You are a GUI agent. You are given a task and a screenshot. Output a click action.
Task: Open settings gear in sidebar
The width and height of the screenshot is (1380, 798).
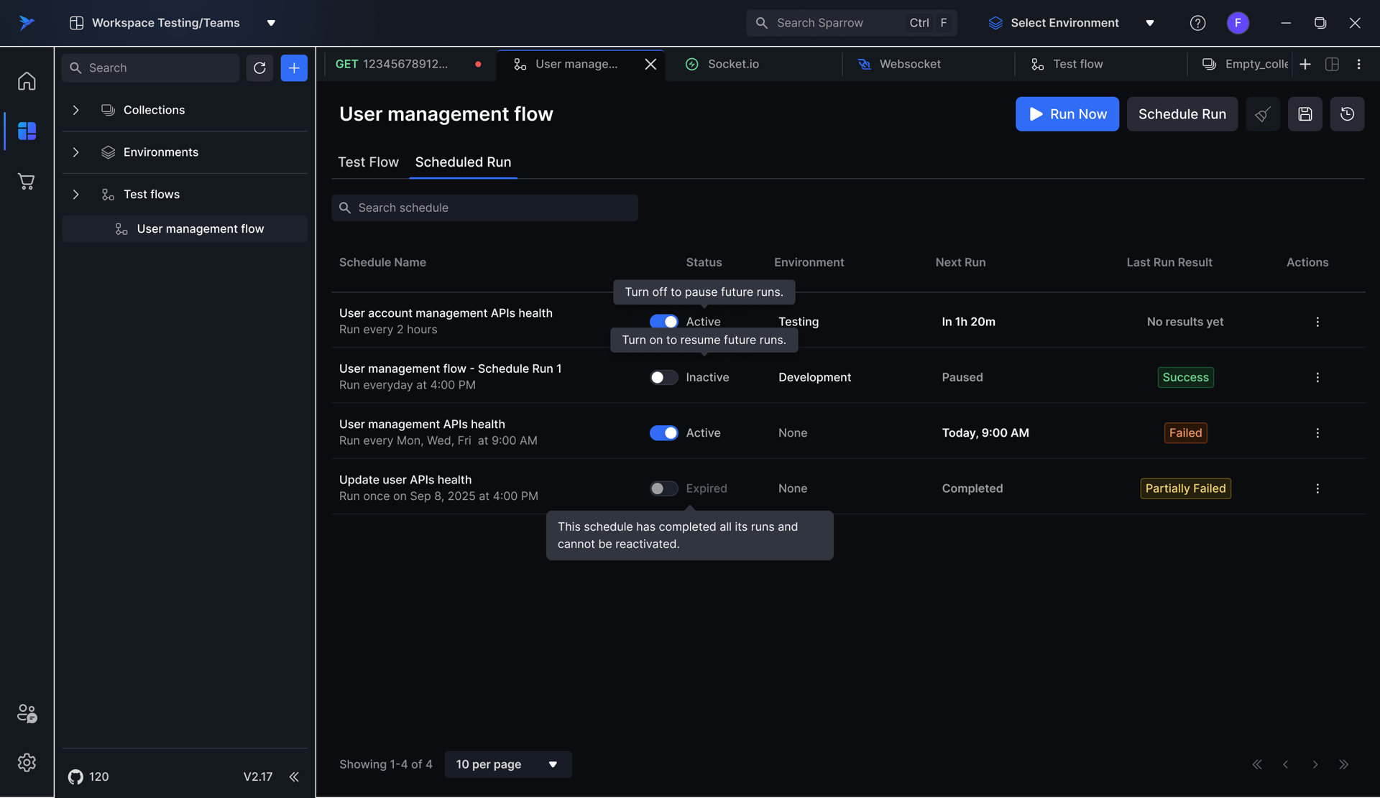27,762
